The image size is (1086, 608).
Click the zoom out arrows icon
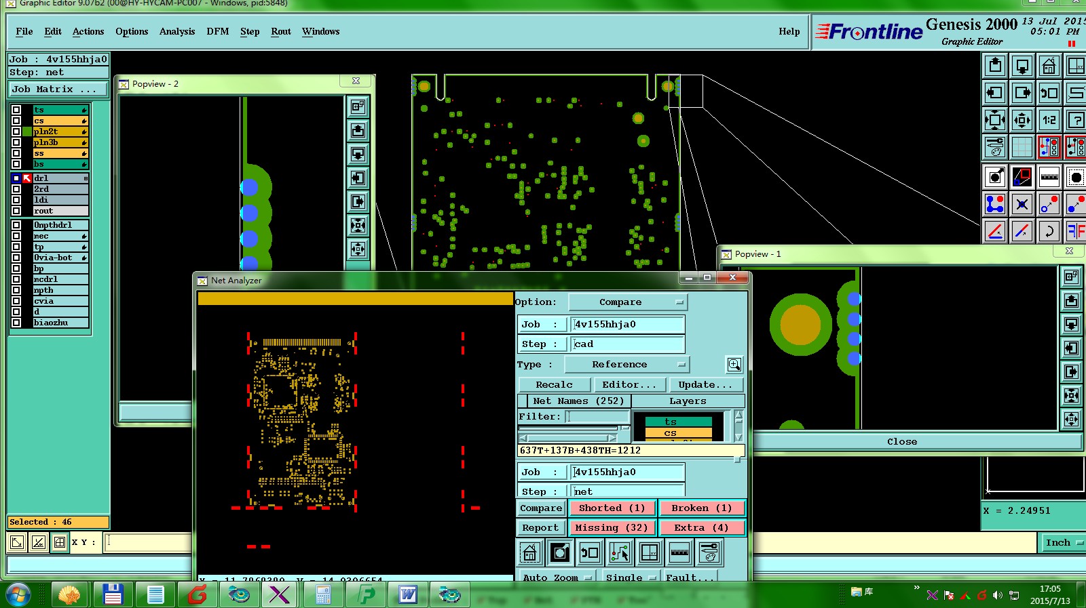tap(1022, 120)
